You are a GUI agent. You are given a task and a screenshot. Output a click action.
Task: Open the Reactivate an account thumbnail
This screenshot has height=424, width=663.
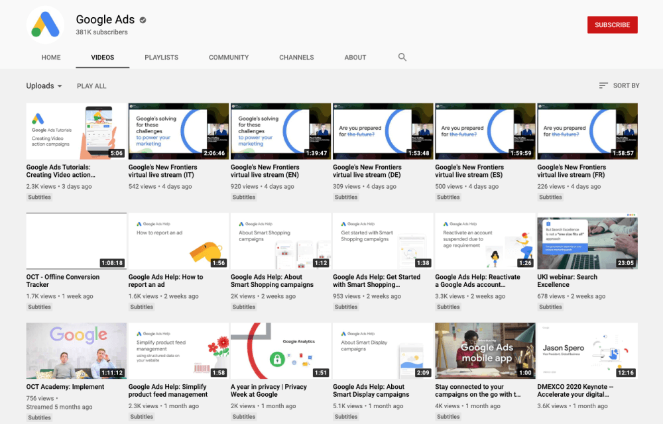[485, 241]
